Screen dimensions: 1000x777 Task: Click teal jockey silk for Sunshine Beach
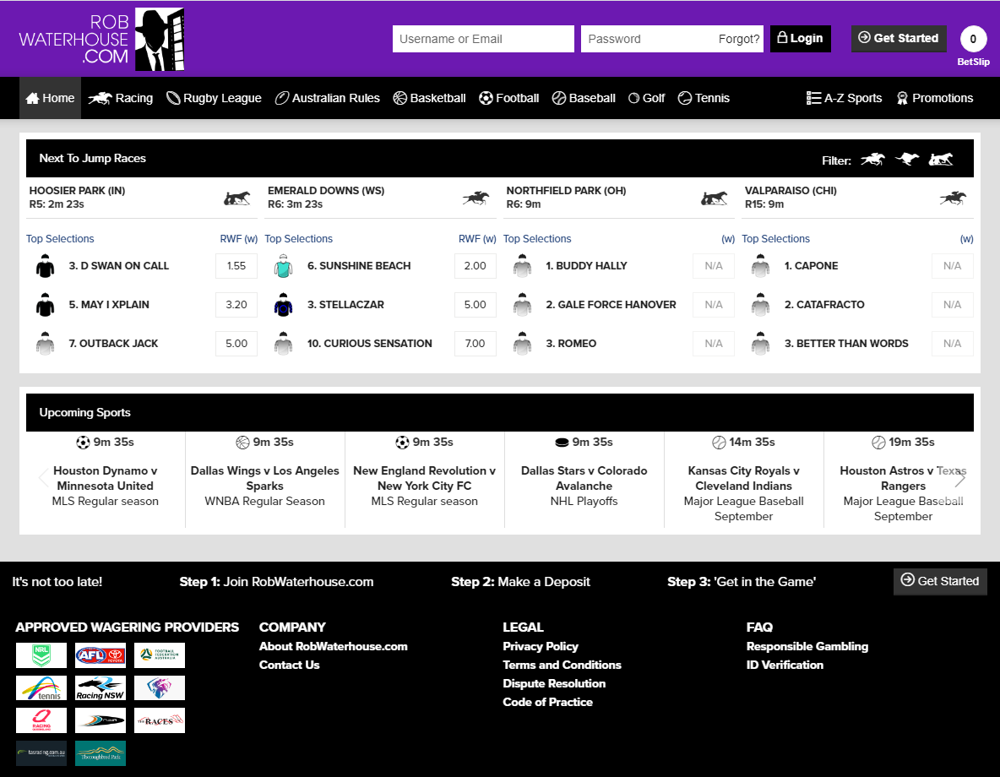(283, 266)
